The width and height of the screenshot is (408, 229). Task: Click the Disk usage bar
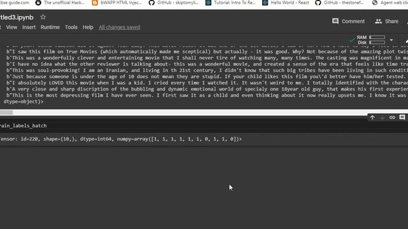(x=377, y=43)
